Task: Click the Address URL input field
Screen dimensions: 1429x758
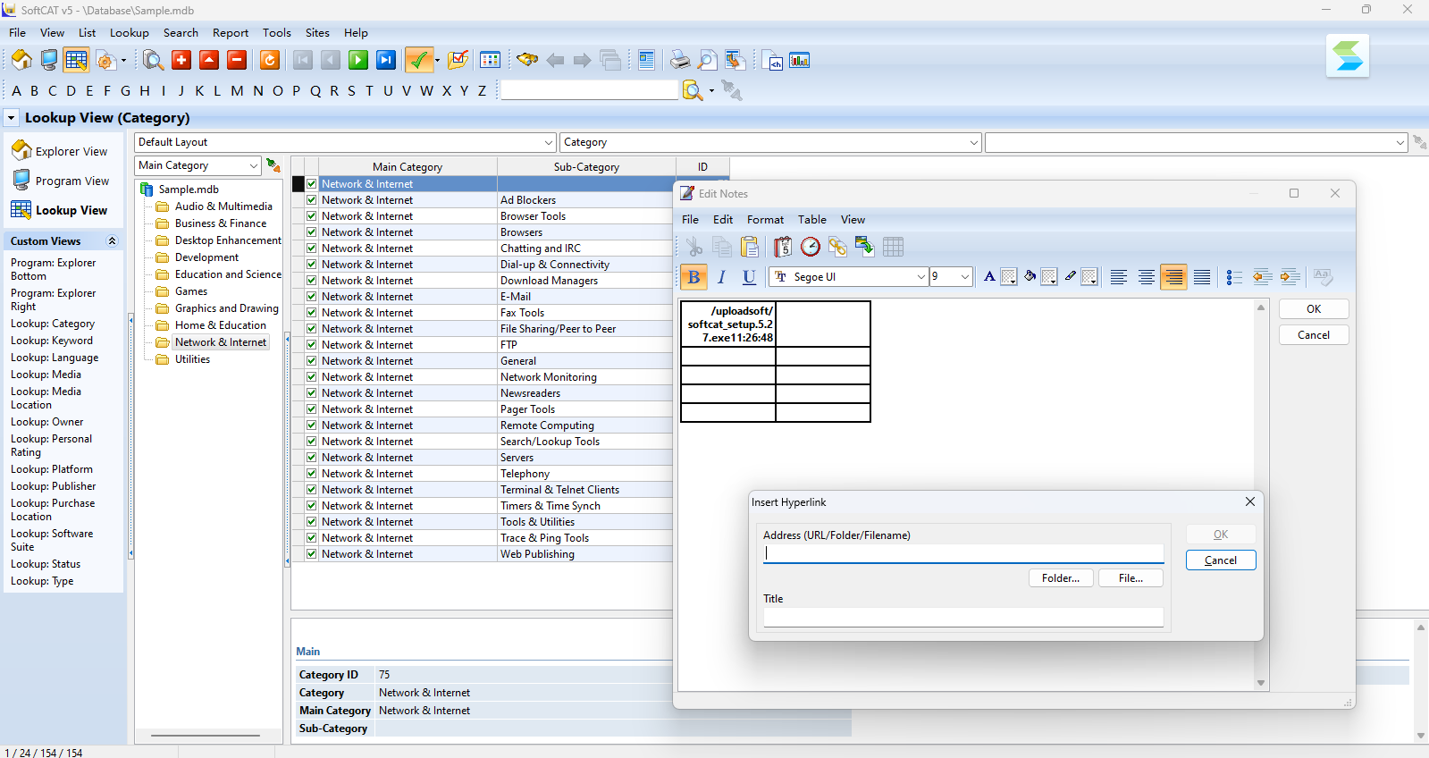Action: click(x=963, y=553)
